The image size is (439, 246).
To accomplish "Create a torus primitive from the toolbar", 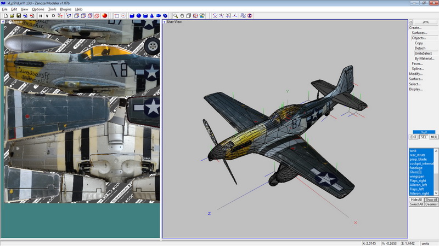I will [x=159, y=16].
